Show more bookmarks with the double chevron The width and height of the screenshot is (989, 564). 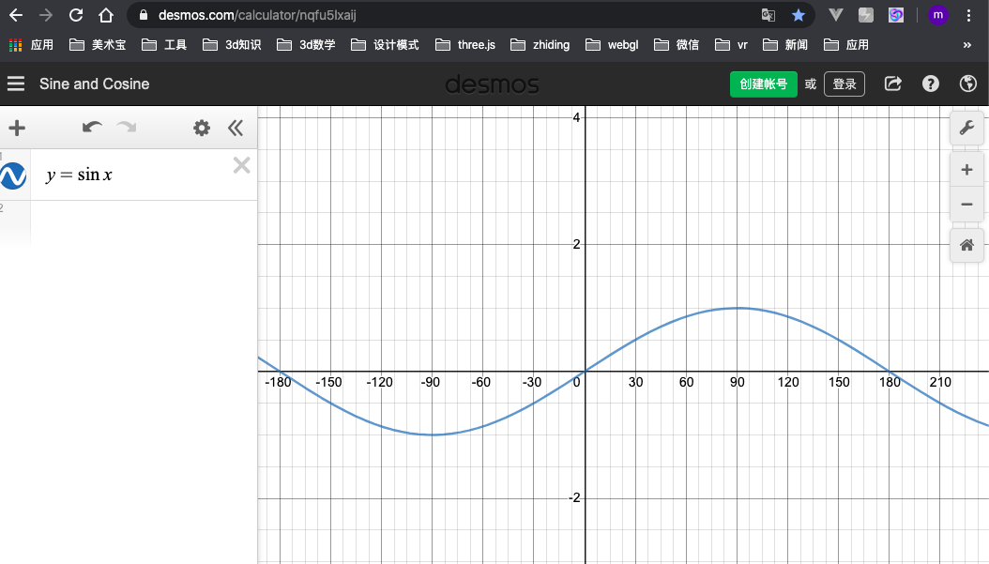pyautogui.click(x=966, y=45)
